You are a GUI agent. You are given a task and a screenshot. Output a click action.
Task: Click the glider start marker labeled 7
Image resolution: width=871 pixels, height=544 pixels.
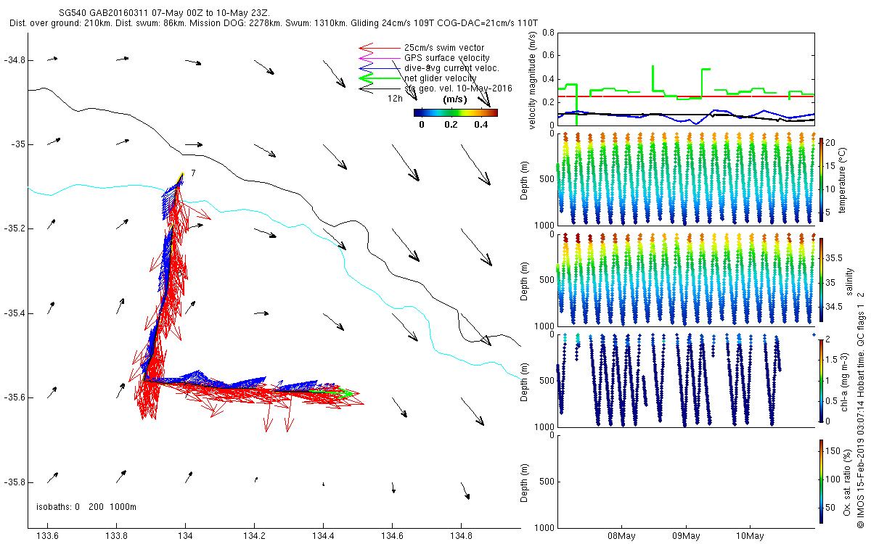(193, 173)
